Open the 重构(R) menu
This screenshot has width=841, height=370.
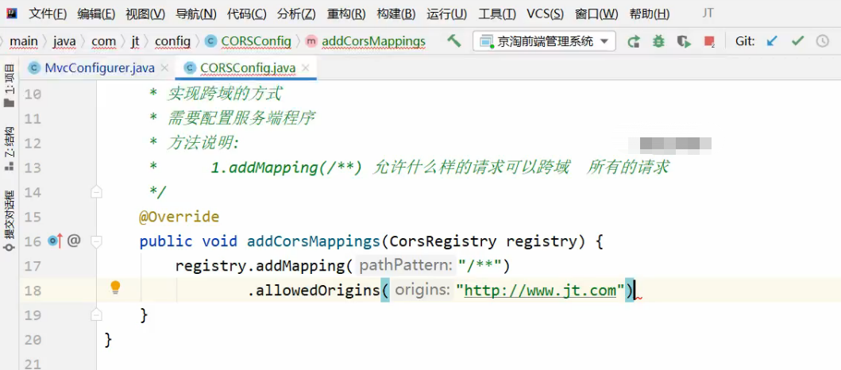pos(346,14)
